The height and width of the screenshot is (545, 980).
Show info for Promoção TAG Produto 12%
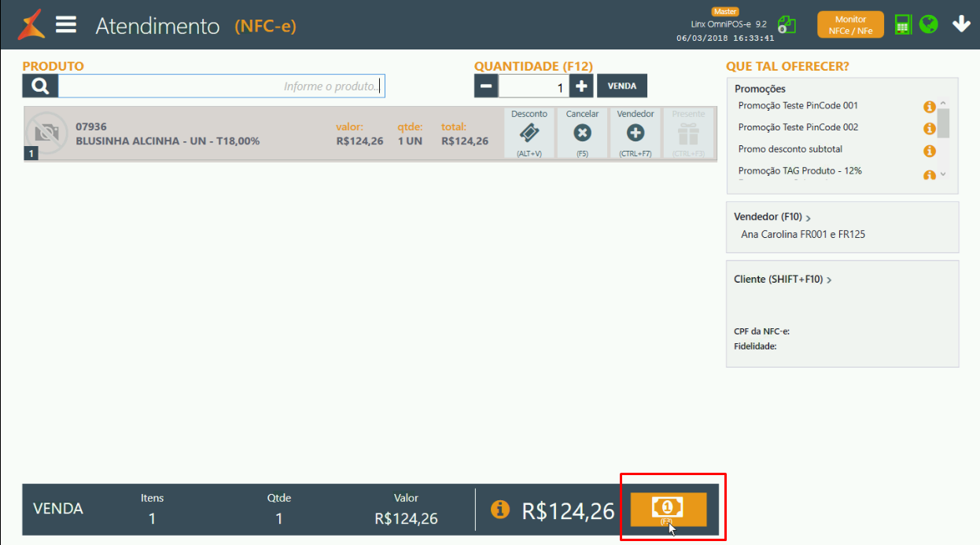pyautogui.click(x=929, y=175)
